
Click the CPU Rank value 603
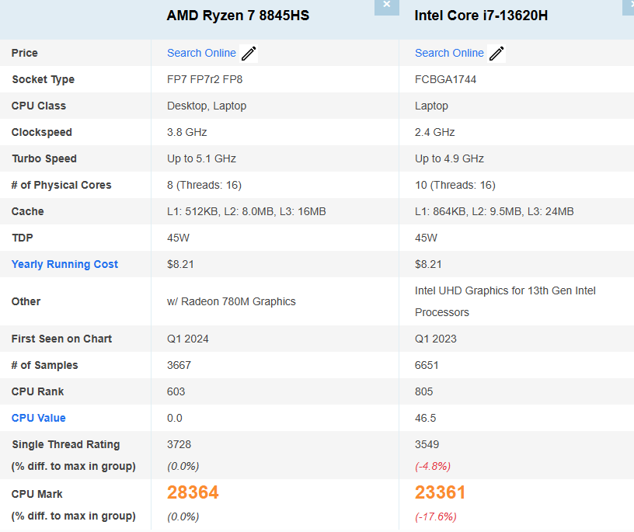176,391
